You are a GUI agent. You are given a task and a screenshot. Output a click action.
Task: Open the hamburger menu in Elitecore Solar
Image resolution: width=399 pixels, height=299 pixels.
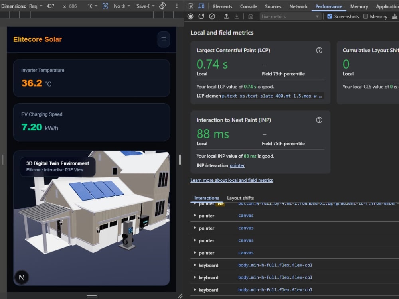tap(164, 39)
